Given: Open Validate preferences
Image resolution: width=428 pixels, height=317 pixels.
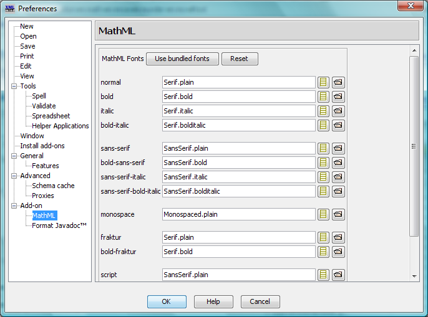Looking at the screenshot, I should [44, 106].
